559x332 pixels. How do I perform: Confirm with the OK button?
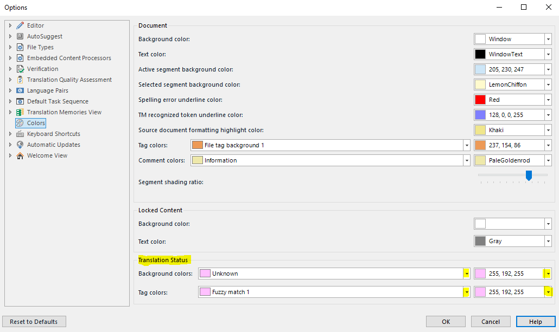(x=446, y=322)
